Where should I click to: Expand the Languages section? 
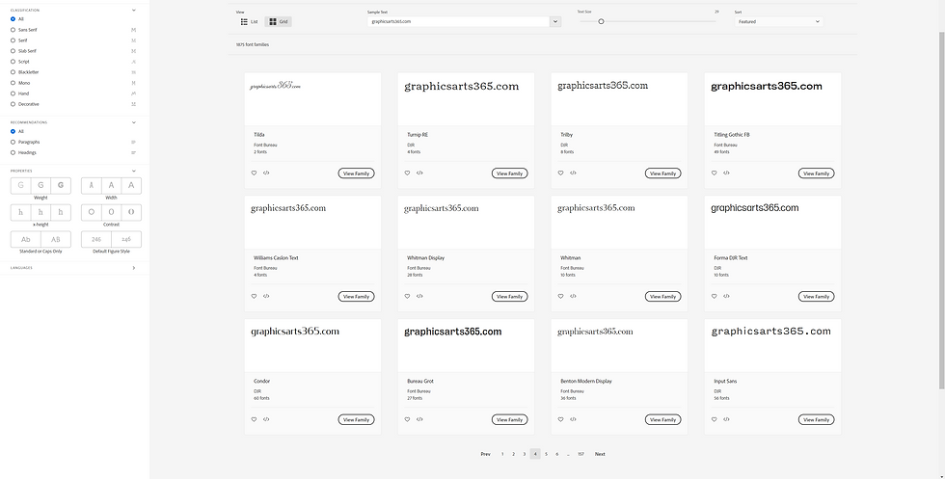coord(134,268)
